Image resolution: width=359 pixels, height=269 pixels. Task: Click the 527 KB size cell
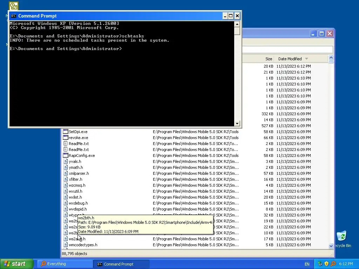coord(267,126)
